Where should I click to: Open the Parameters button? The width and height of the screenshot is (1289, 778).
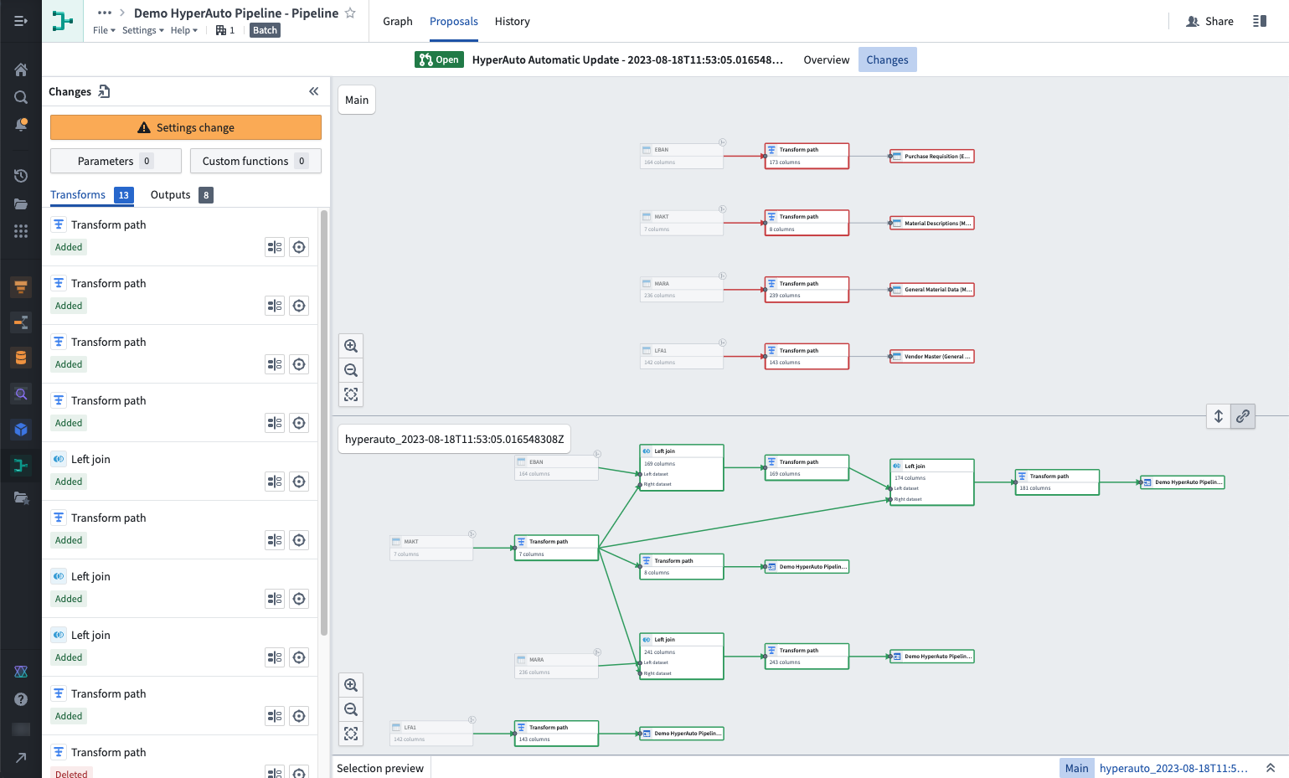click(116, 161)
